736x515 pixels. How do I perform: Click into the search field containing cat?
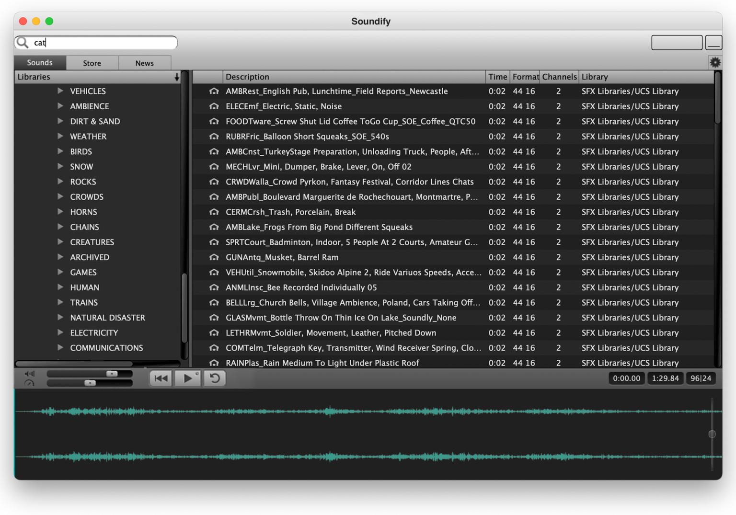[x=96, y=43]
